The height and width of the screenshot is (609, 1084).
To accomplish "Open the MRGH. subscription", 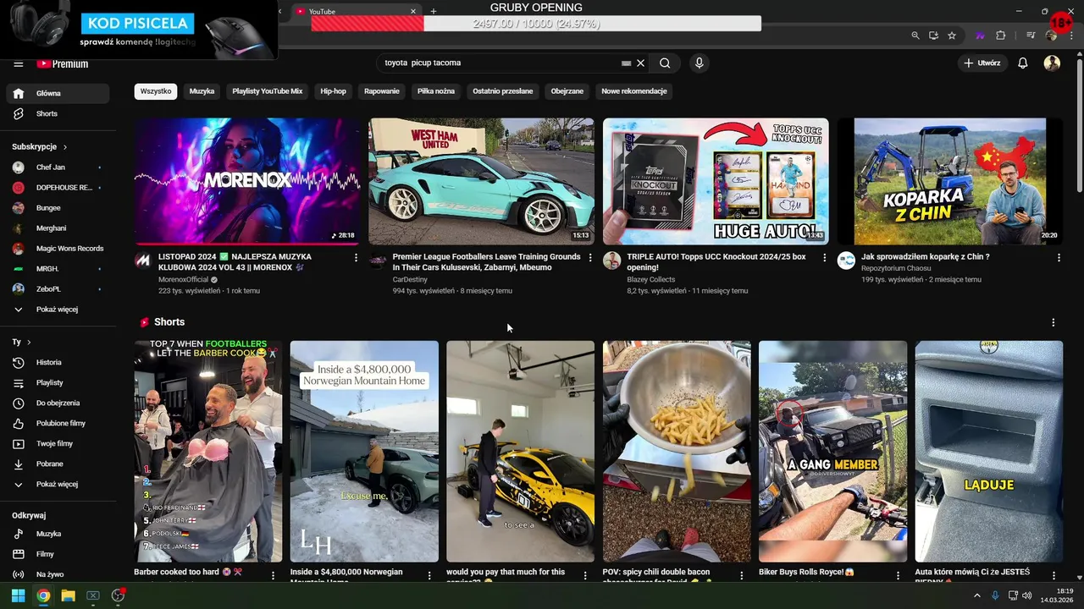I will (x=58, y=269).
